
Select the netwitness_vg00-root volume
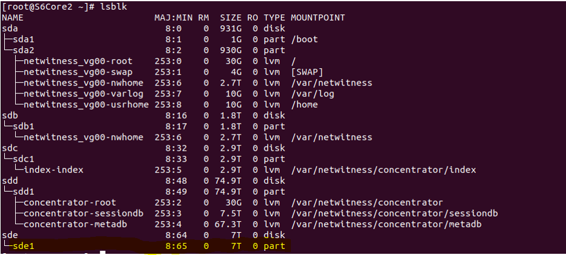[77, 61]
